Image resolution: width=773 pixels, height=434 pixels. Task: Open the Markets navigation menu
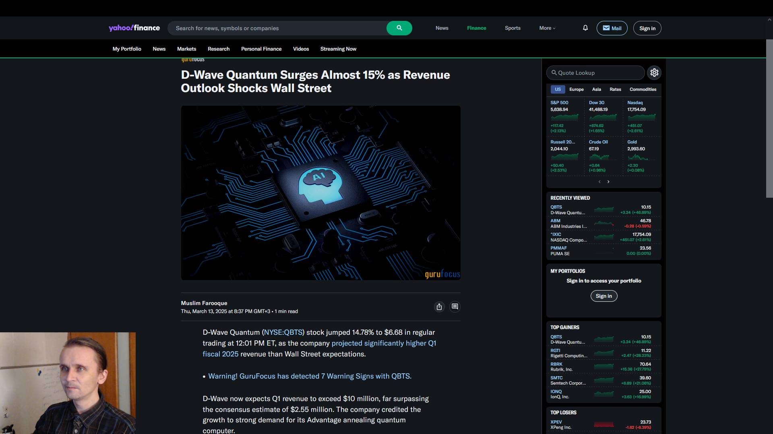tap(186, 49)
